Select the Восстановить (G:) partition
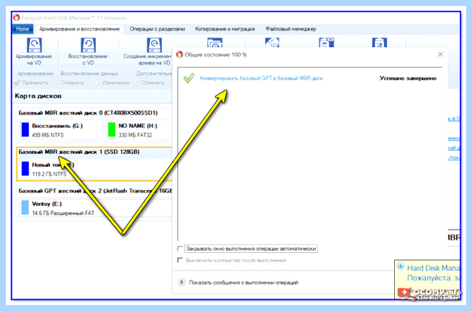The height and width of the screenshot is (311, 472). coord(61,130)
